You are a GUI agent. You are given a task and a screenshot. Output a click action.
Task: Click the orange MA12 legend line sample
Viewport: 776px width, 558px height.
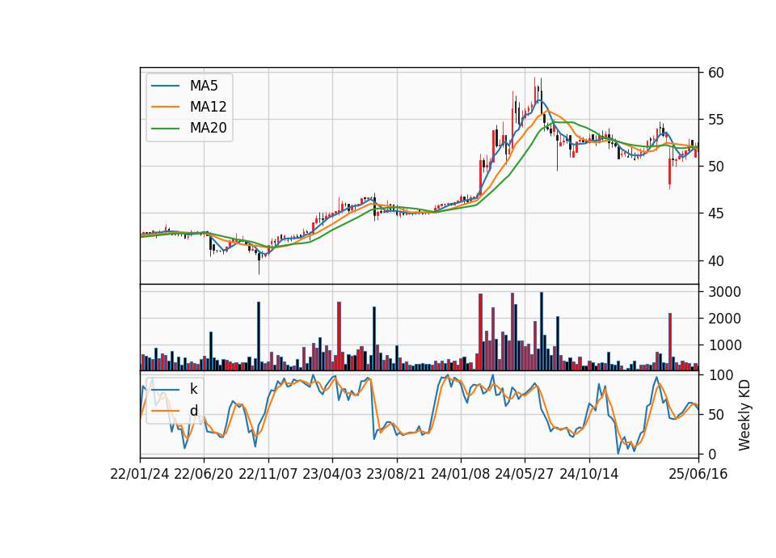pyautogui.click(x=165, y=107)
